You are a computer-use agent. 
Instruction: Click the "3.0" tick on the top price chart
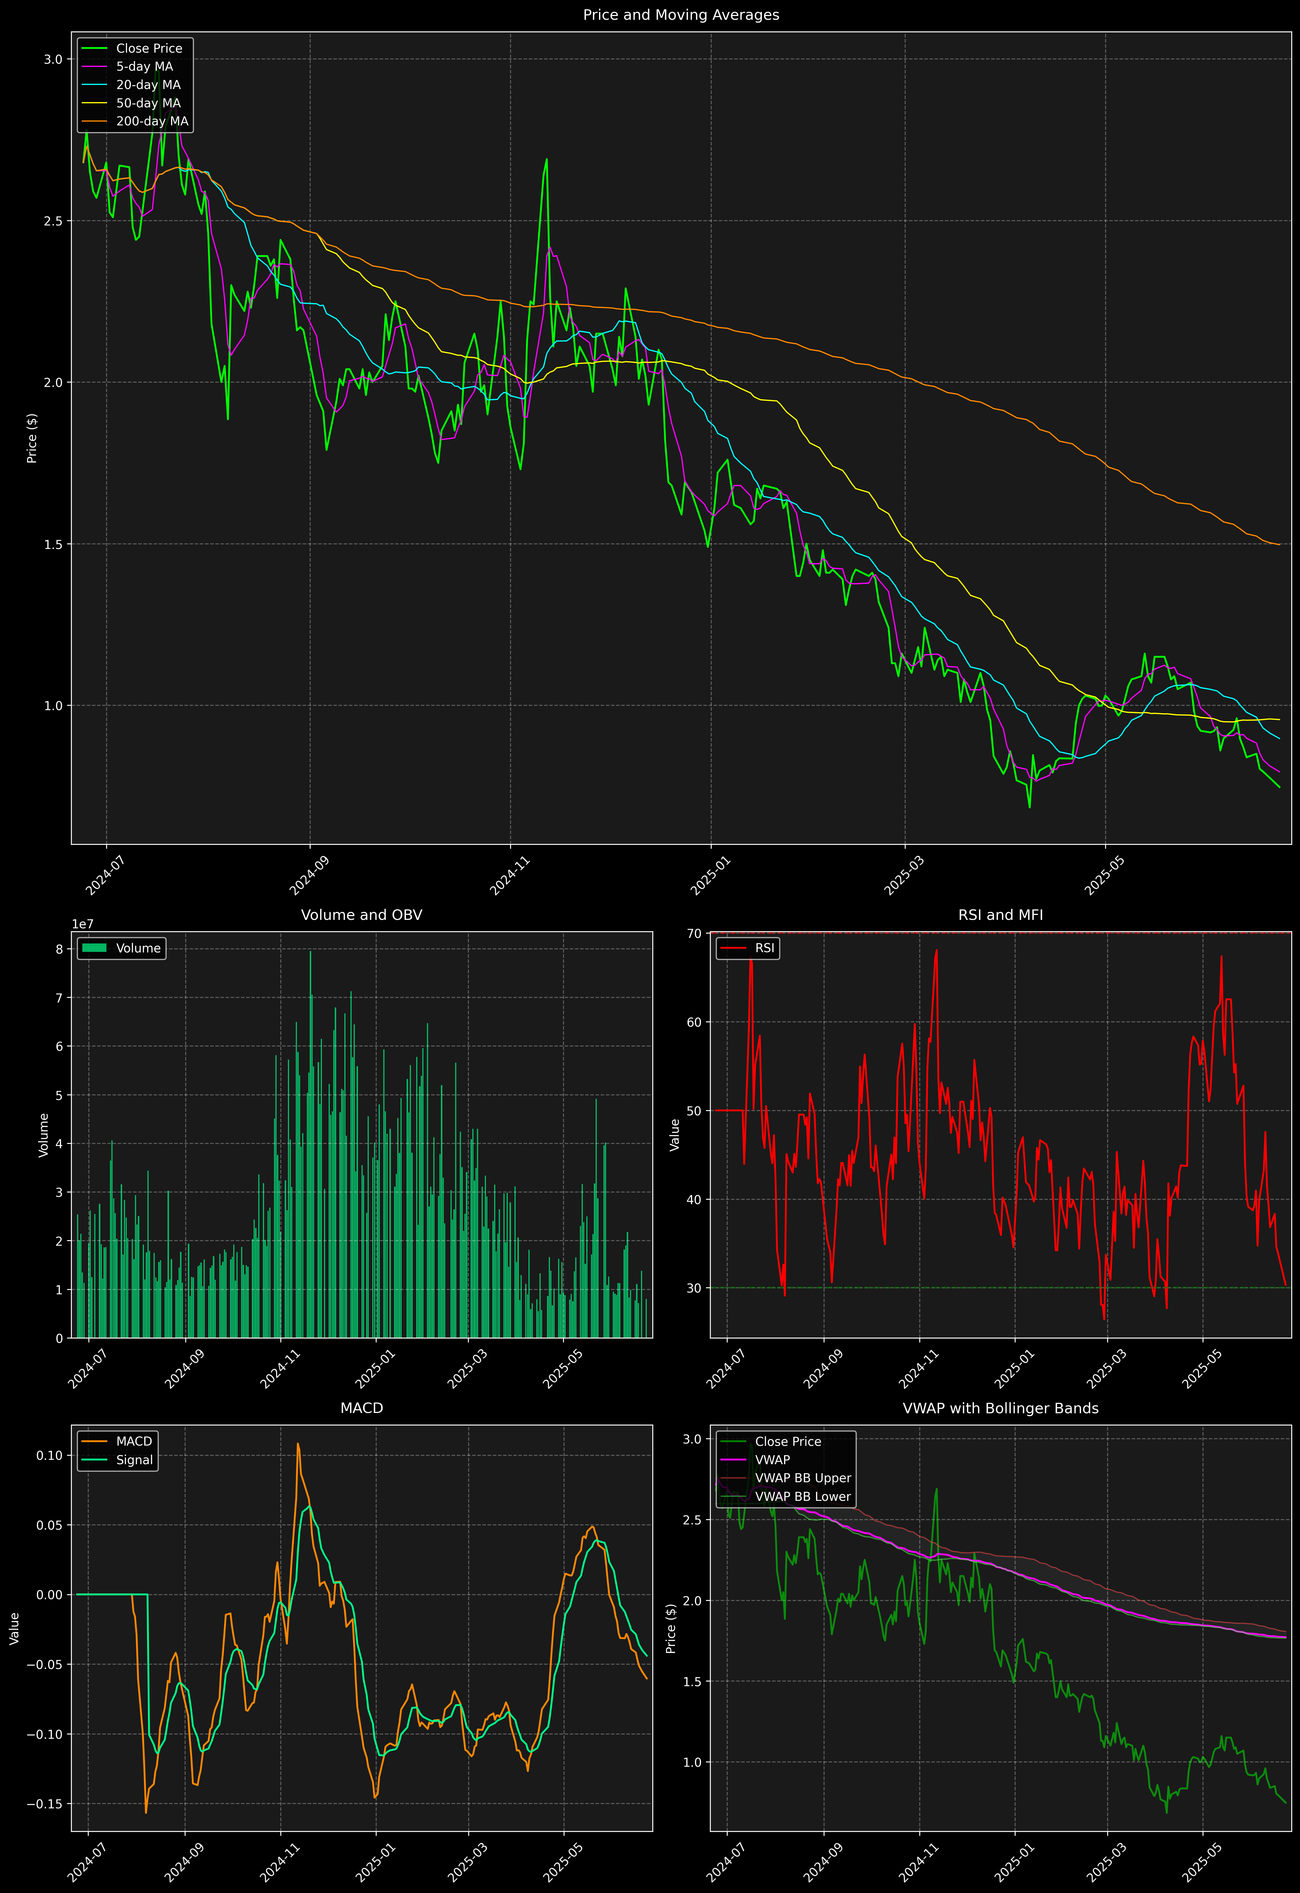click(53, 59)
